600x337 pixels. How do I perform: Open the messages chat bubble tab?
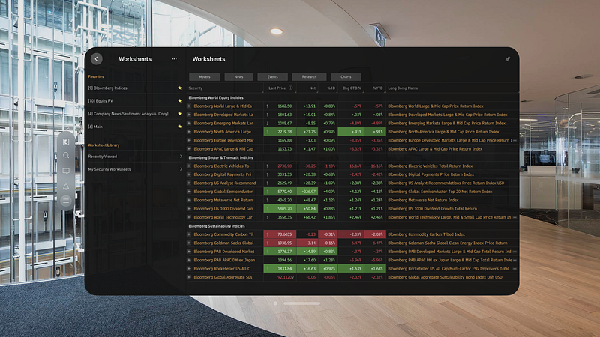[x=66, y=171]
